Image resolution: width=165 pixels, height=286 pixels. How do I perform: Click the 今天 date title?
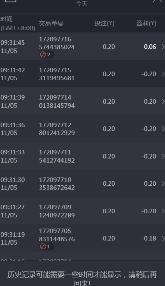click(x=82, y=4)
